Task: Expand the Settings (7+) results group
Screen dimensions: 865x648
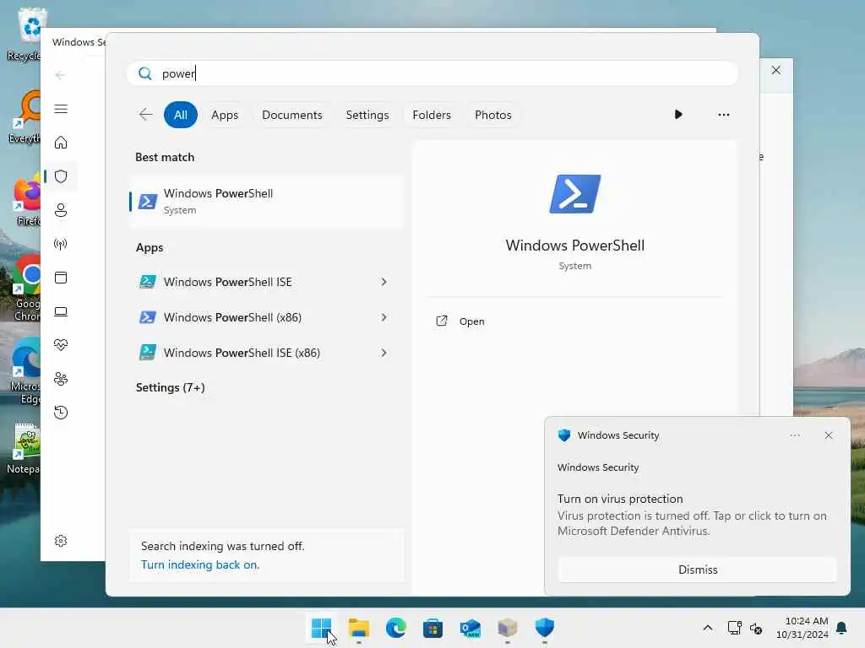Action: [x=171, y=387]
